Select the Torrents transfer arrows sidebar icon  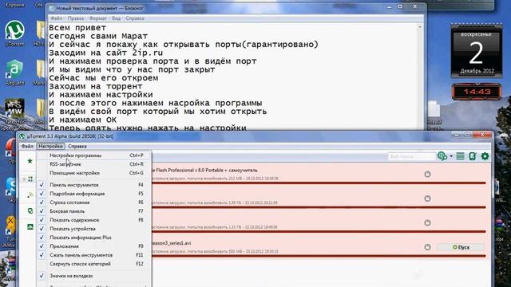(x=30, y=179)
